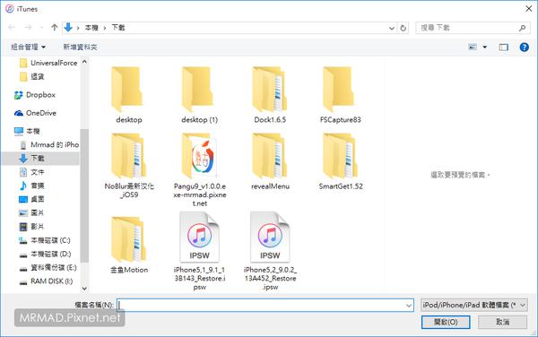Select the 退貨 folder in sidebar
This screenshot has width=538, height=337.
pyautogui.click(x=32, y=76)
